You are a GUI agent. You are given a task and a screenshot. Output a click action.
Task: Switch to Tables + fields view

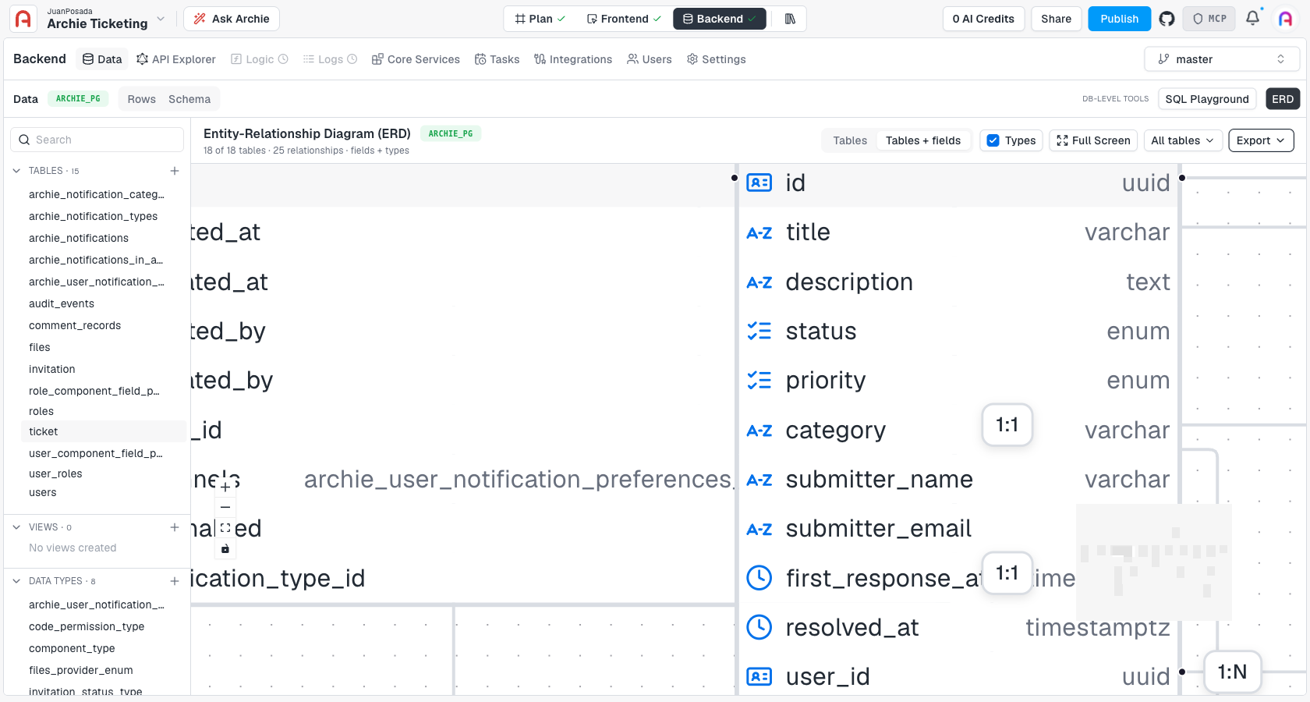pyautogui.click(x=923, y=140)
